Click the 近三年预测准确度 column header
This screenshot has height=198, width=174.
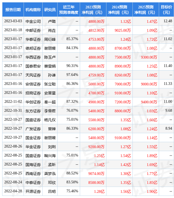68,10
